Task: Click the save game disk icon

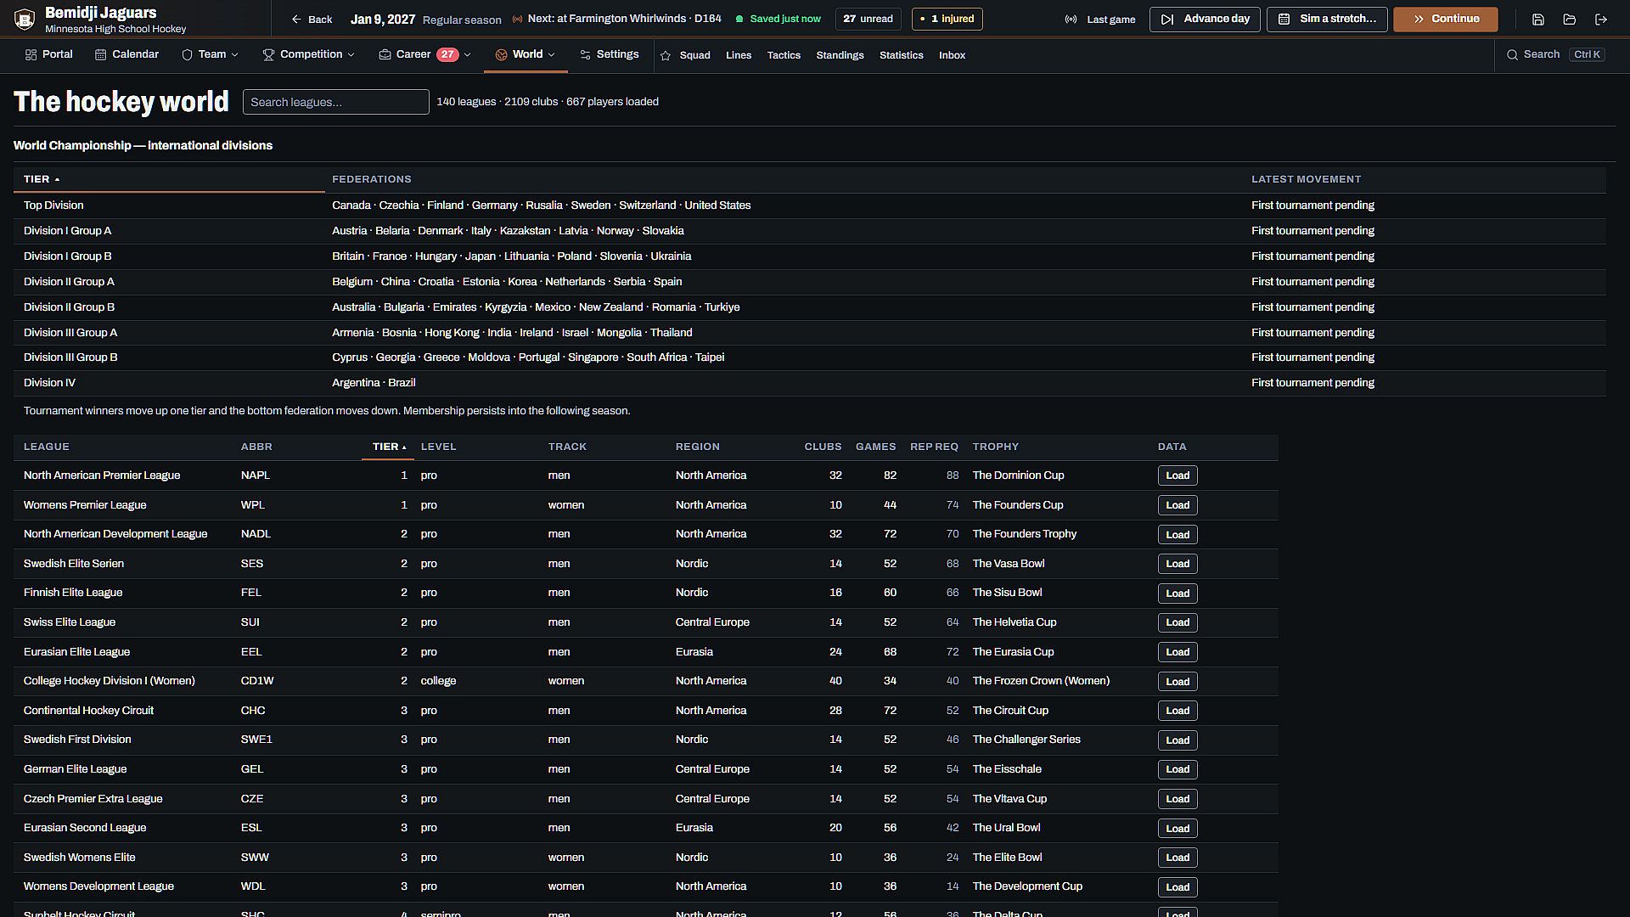Action: [1537, 20]
